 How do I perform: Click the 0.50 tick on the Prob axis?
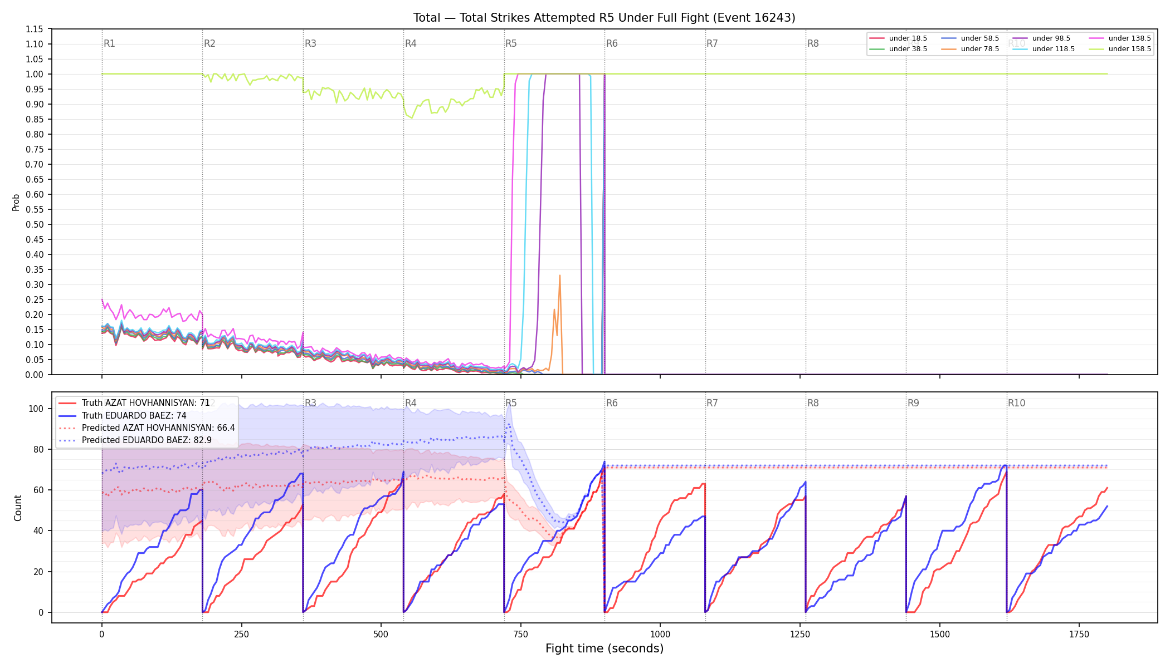coord(35,224)
